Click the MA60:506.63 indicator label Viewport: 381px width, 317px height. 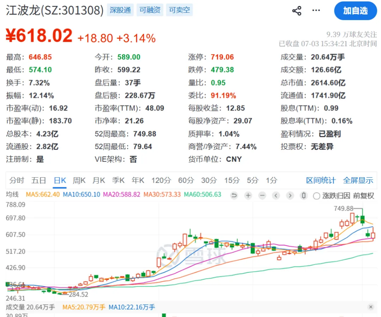coord(203,194)
